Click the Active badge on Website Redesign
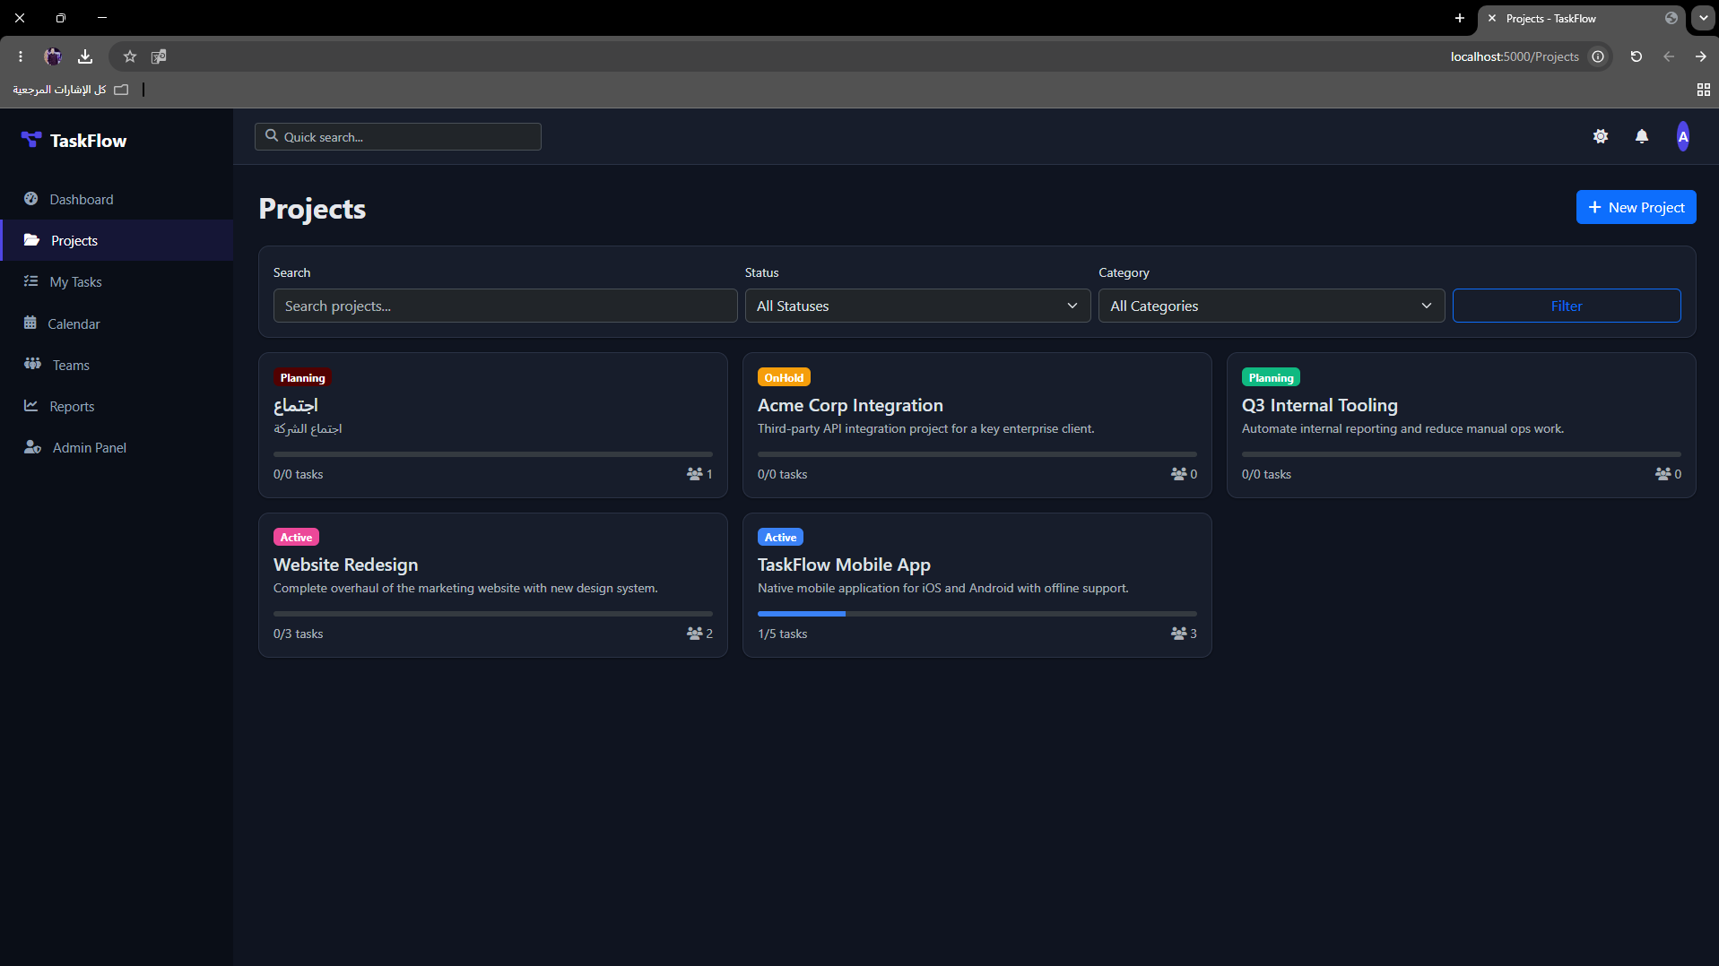 tap(296, 537)
